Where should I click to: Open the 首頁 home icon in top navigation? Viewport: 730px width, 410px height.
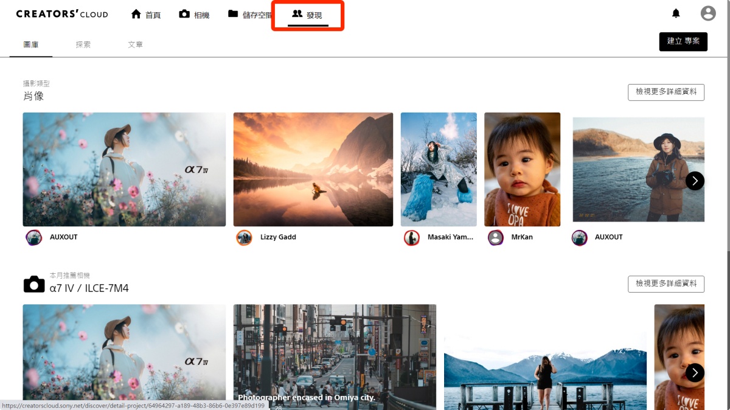[136, 13]
